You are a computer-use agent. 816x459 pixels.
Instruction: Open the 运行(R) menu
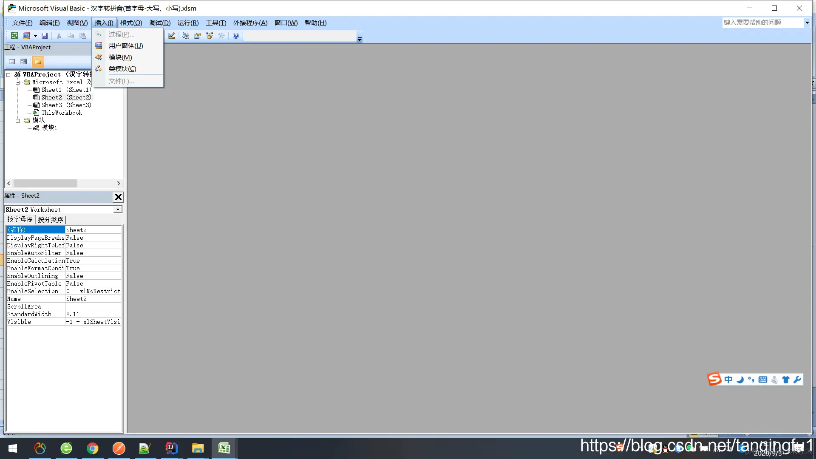pos(188,23)
